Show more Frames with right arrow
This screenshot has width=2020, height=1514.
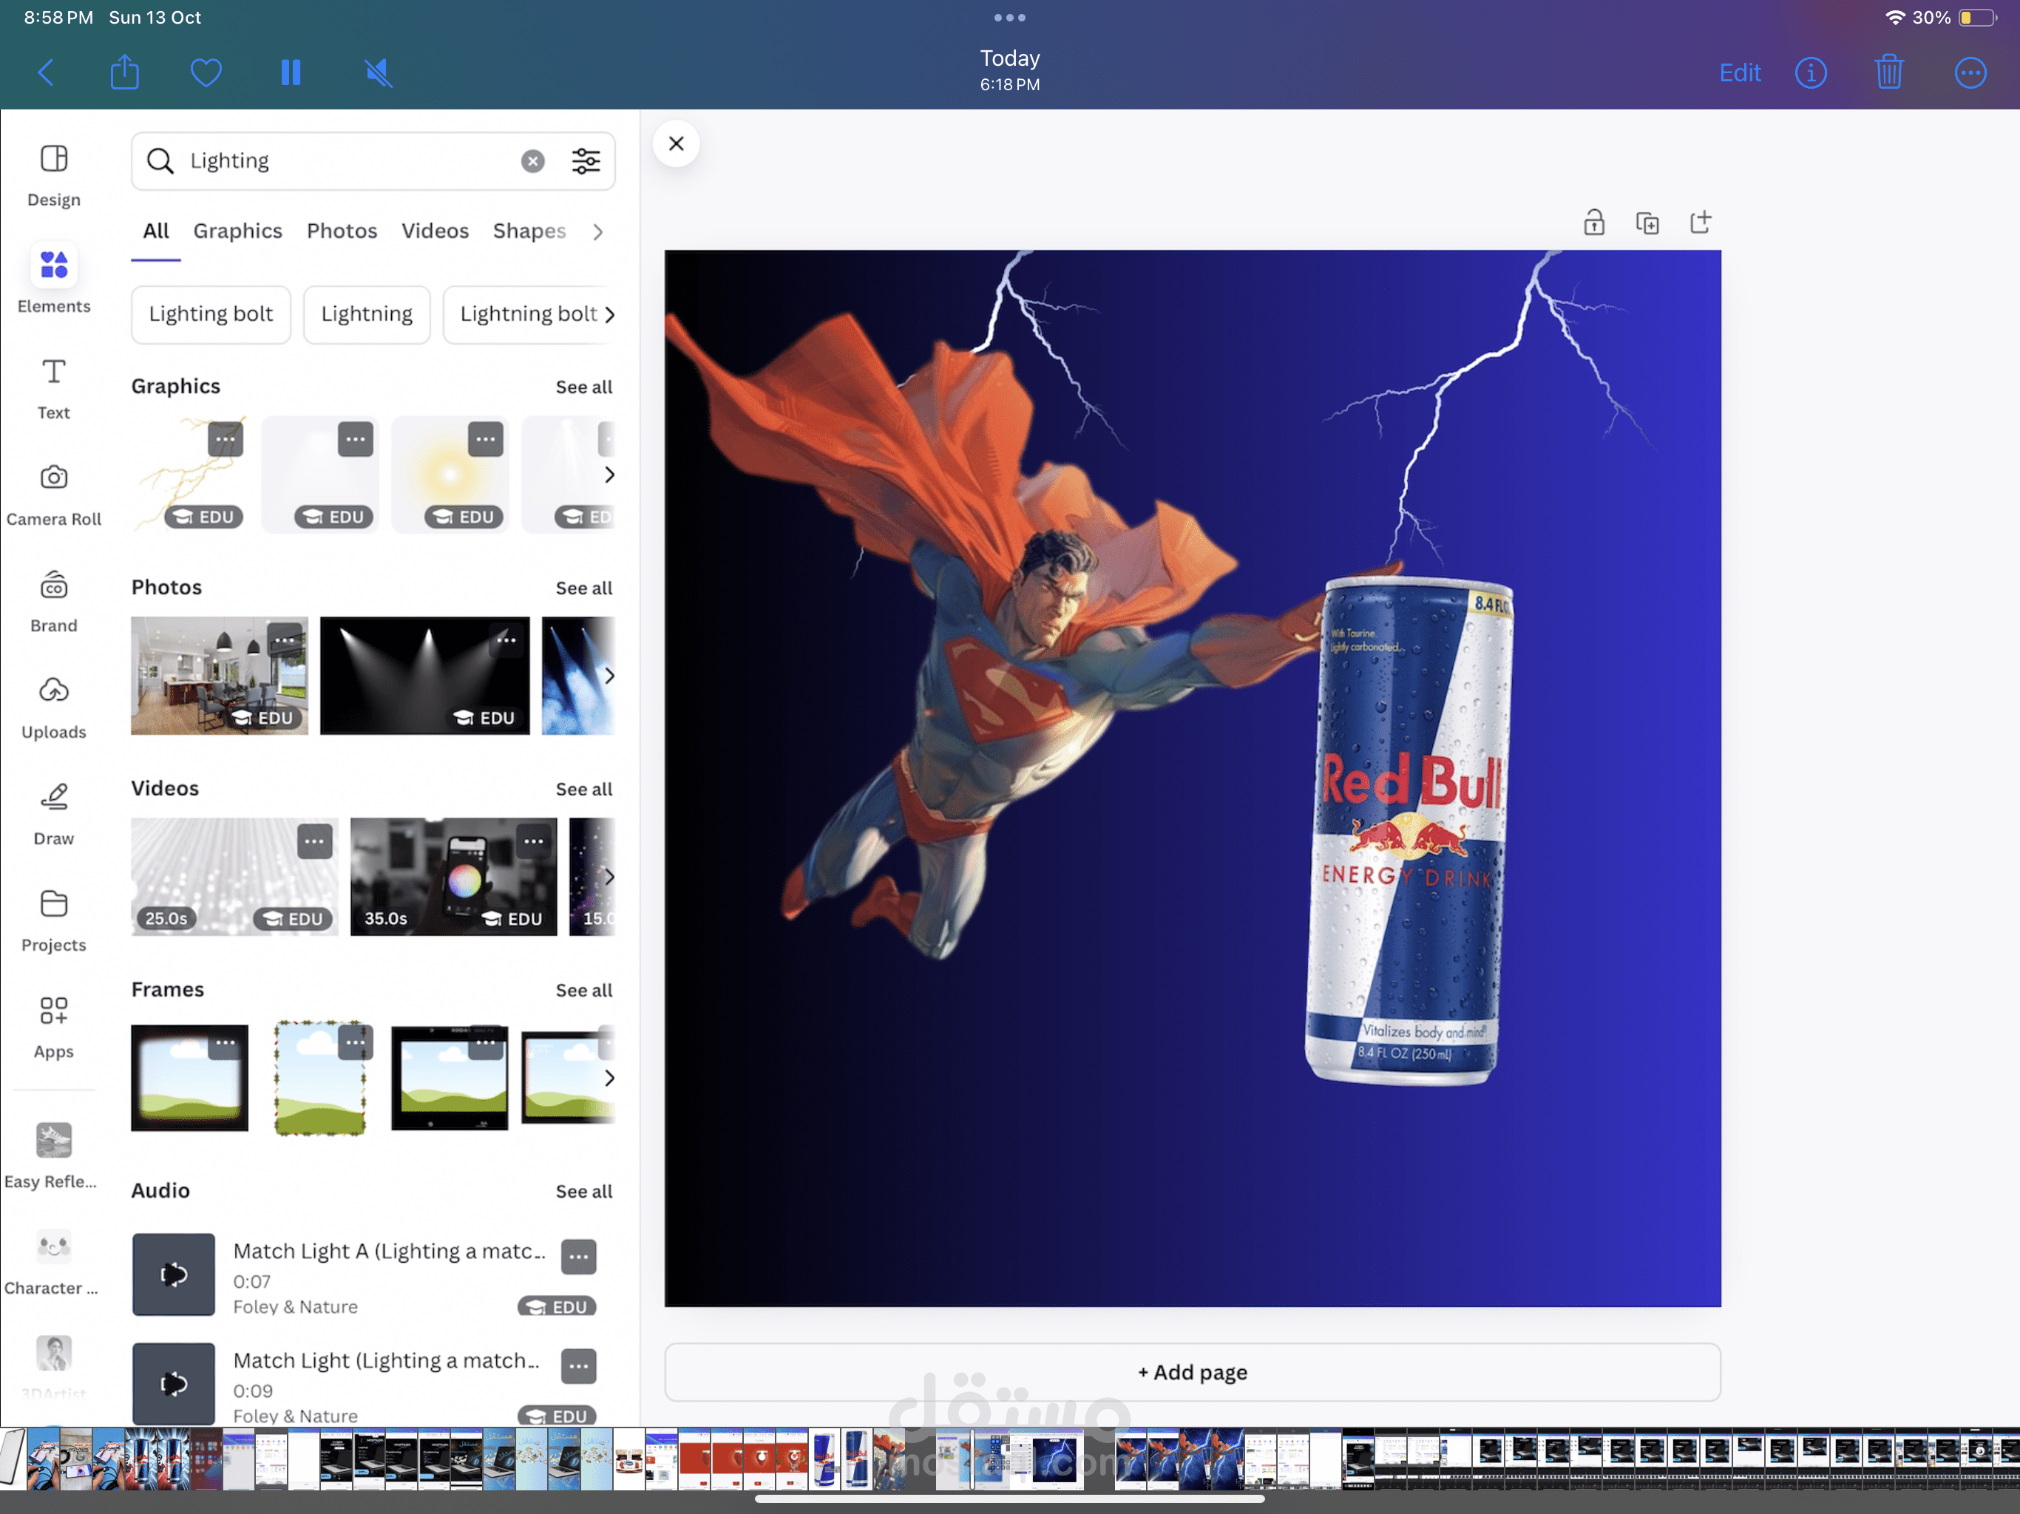[609, 1078]
